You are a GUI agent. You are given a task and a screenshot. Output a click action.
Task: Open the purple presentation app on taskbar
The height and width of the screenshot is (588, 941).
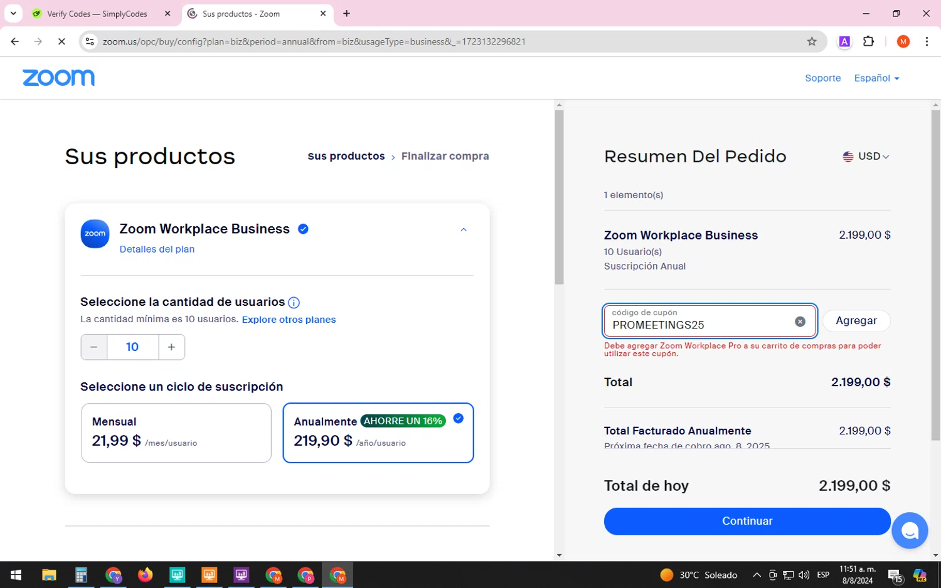pos(242,575)
